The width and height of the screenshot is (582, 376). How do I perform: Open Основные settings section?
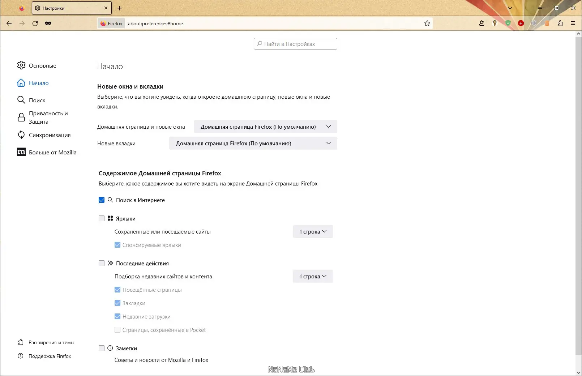tap(37, 65)
